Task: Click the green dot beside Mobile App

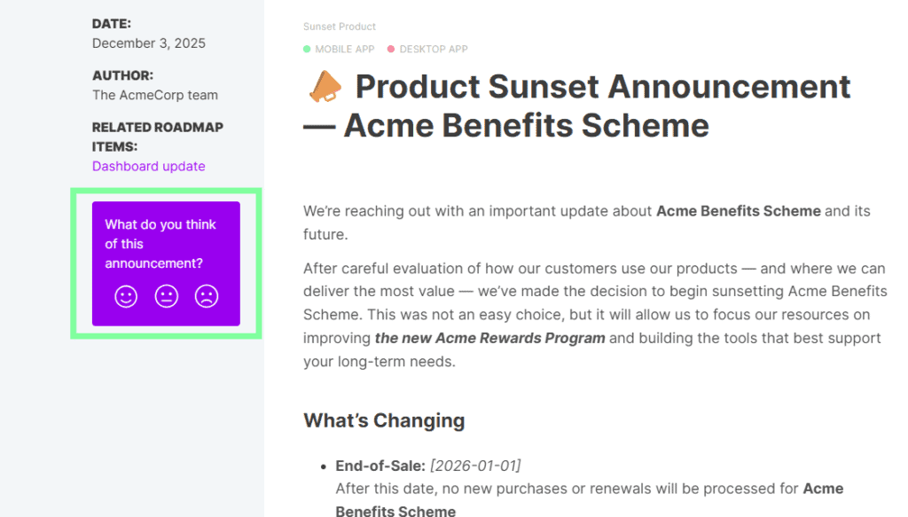Action: [x=307, y=50]
